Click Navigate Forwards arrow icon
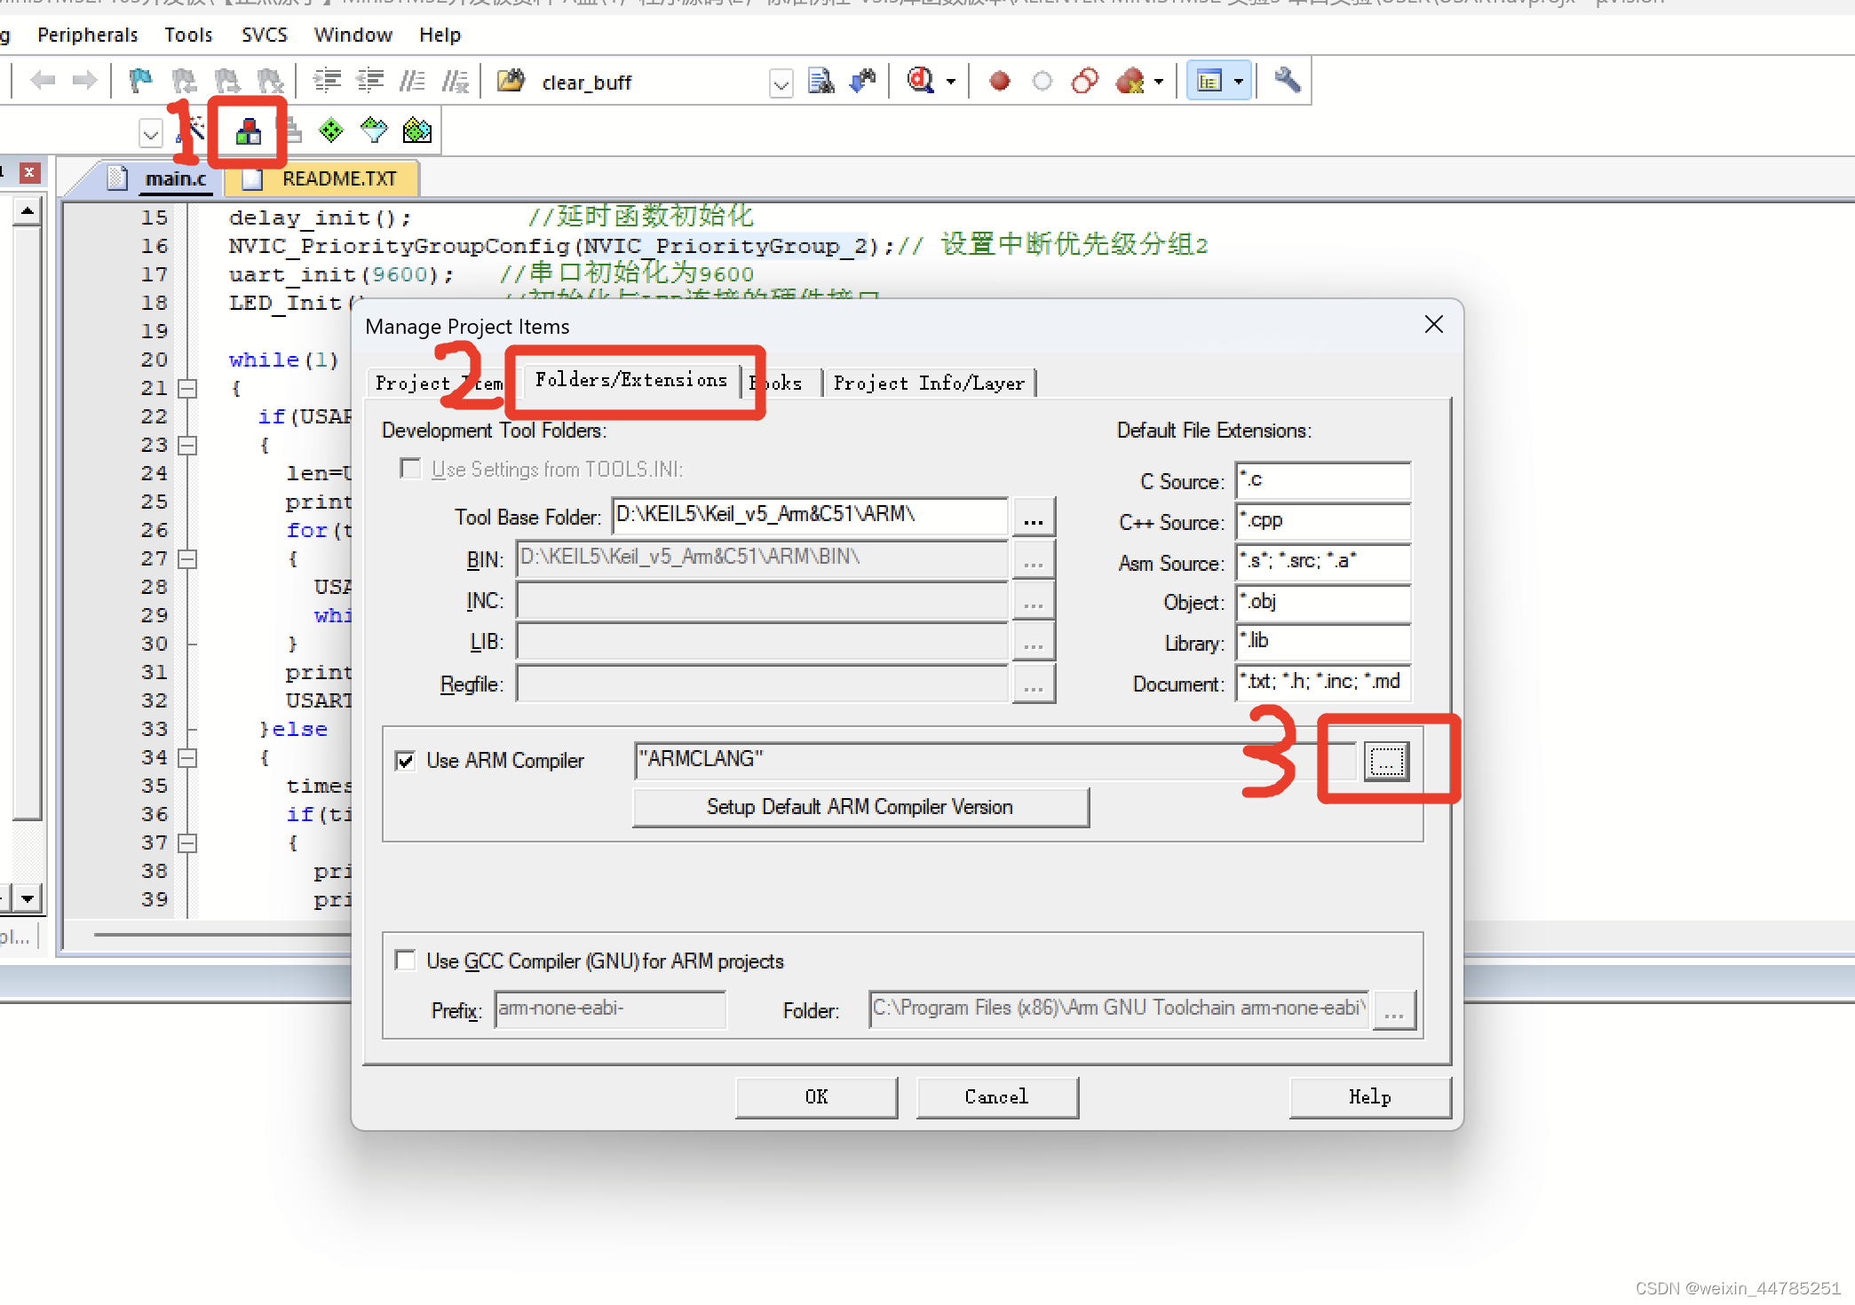Viewport: 1855px width, 1305px height. (x=84, y=82)
